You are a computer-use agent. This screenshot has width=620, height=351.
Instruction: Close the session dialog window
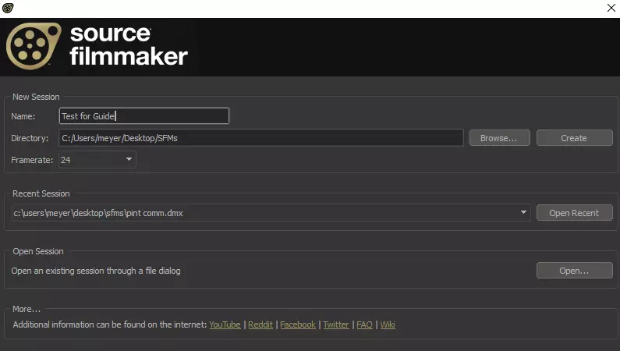[611, 8]
